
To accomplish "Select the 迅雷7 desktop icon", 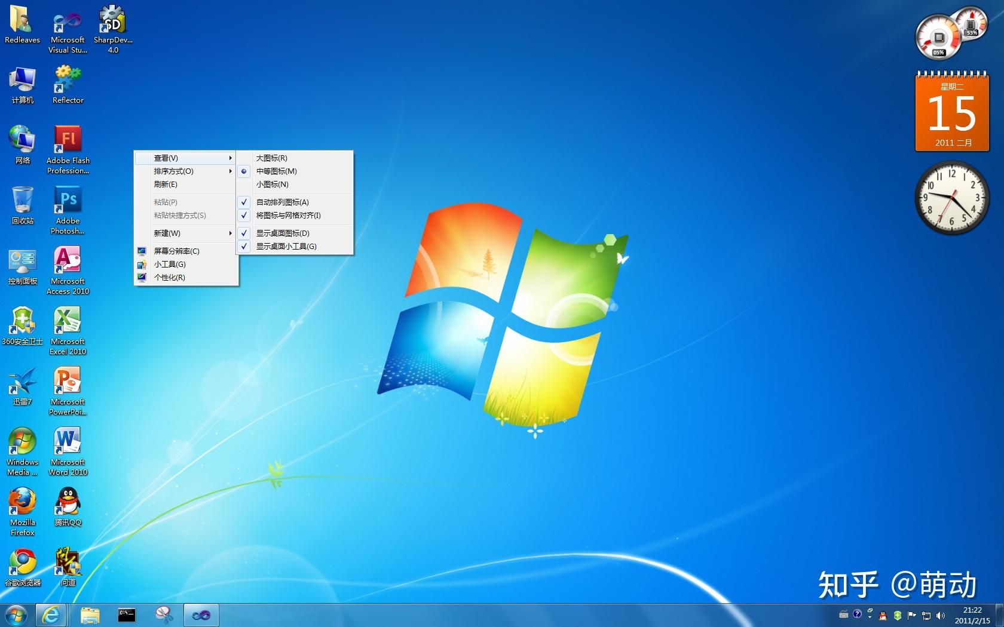I will click(x=22, y=386).
